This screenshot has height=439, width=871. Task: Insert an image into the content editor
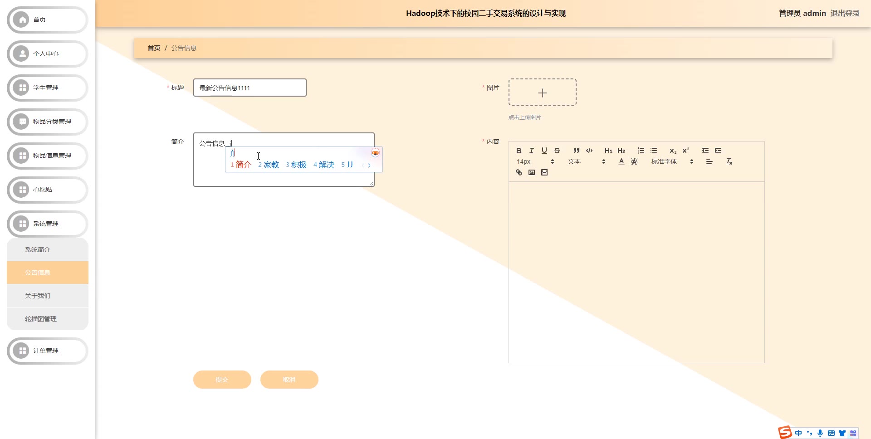click(532, 172)
